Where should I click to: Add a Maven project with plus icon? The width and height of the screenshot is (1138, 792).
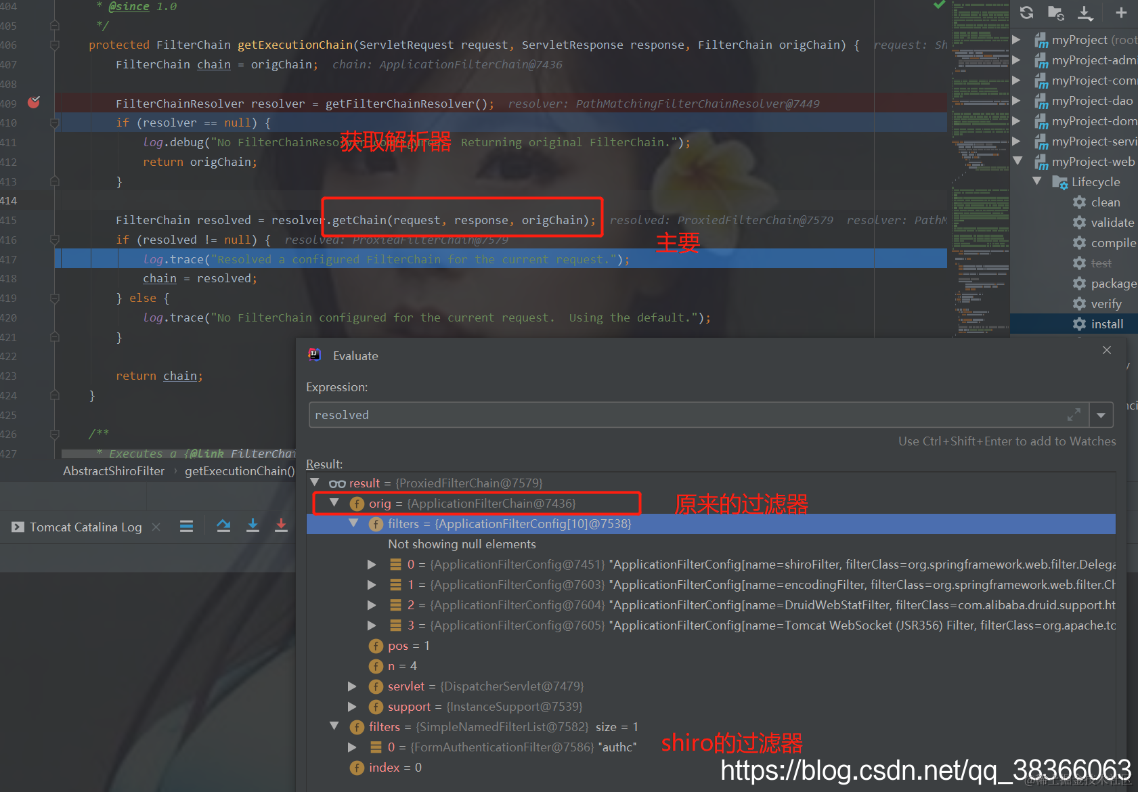pyautogui.click(x=1121, y=12)
